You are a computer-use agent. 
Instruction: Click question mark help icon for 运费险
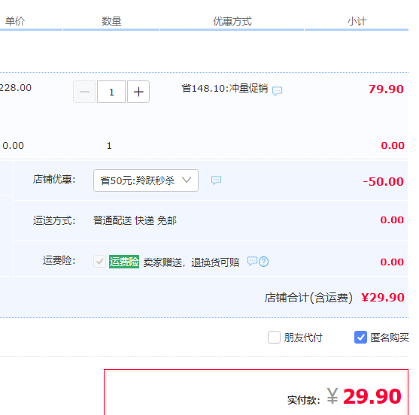click(264, 262)
